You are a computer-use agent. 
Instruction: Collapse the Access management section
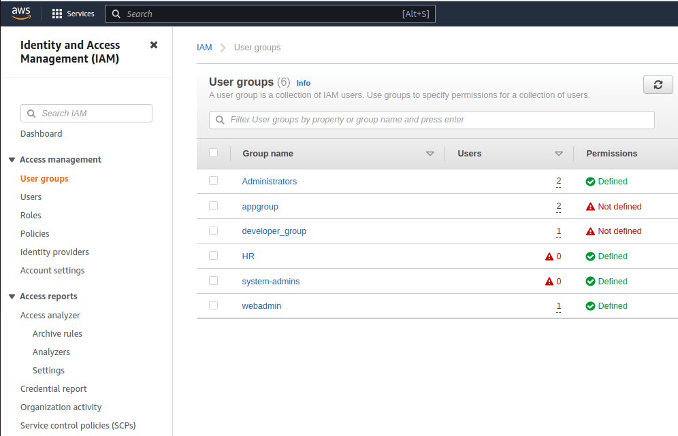[12, 160]
